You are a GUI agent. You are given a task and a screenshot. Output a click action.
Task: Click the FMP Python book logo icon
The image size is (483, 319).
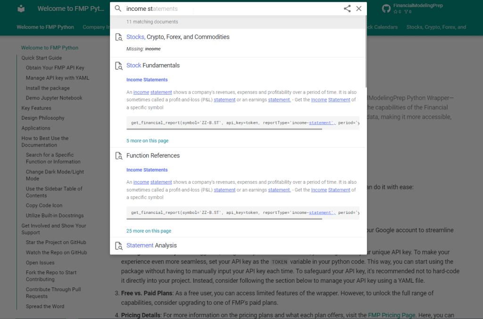[21, 8]
